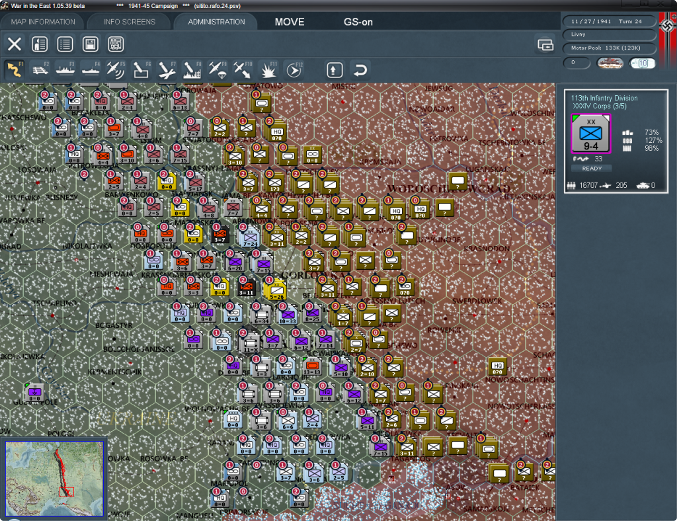Click the Motor Pool 133K field
This screenshot has height=521, width=677.
pyautogui.click(x=609, y=48)
